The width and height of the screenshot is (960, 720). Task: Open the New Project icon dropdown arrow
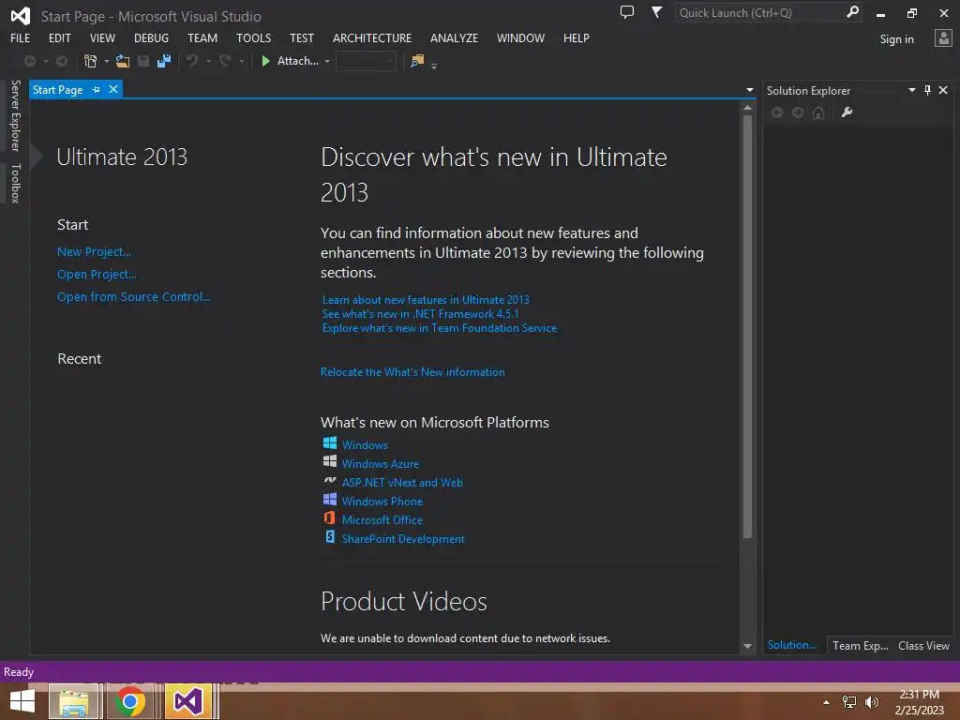click(107, 61)
